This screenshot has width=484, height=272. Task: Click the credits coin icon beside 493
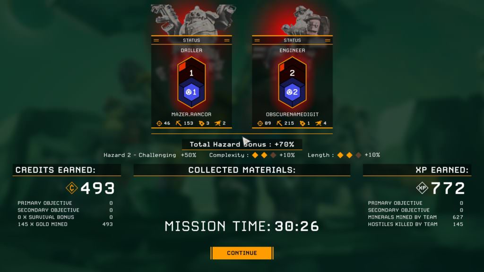point(72,188)
